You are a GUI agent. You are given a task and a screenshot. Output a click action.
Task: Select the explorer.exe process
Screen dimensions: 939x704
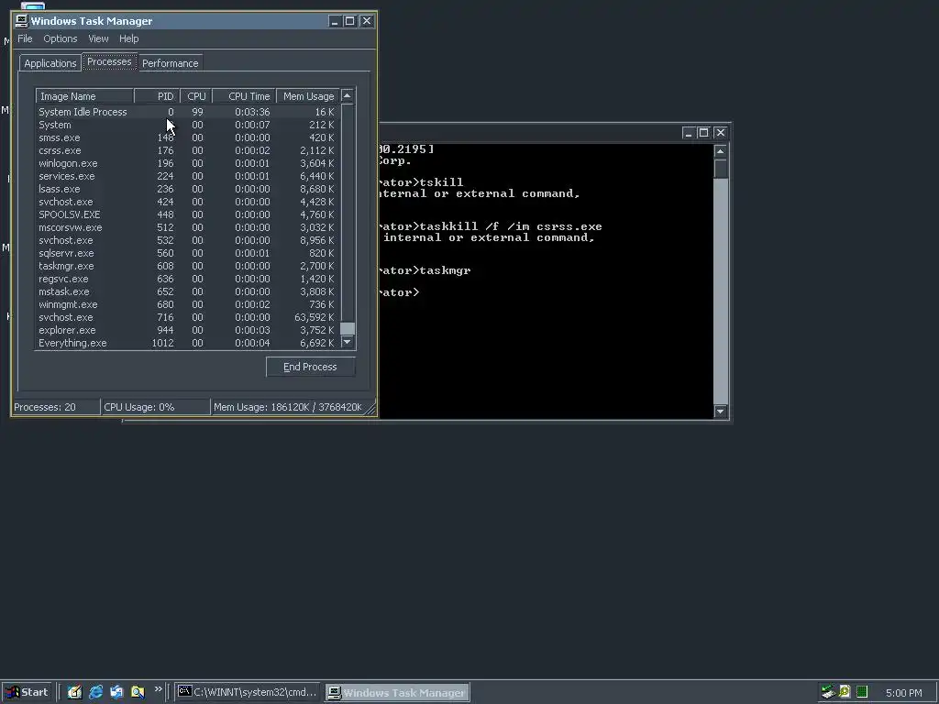[x=187, y=330]
